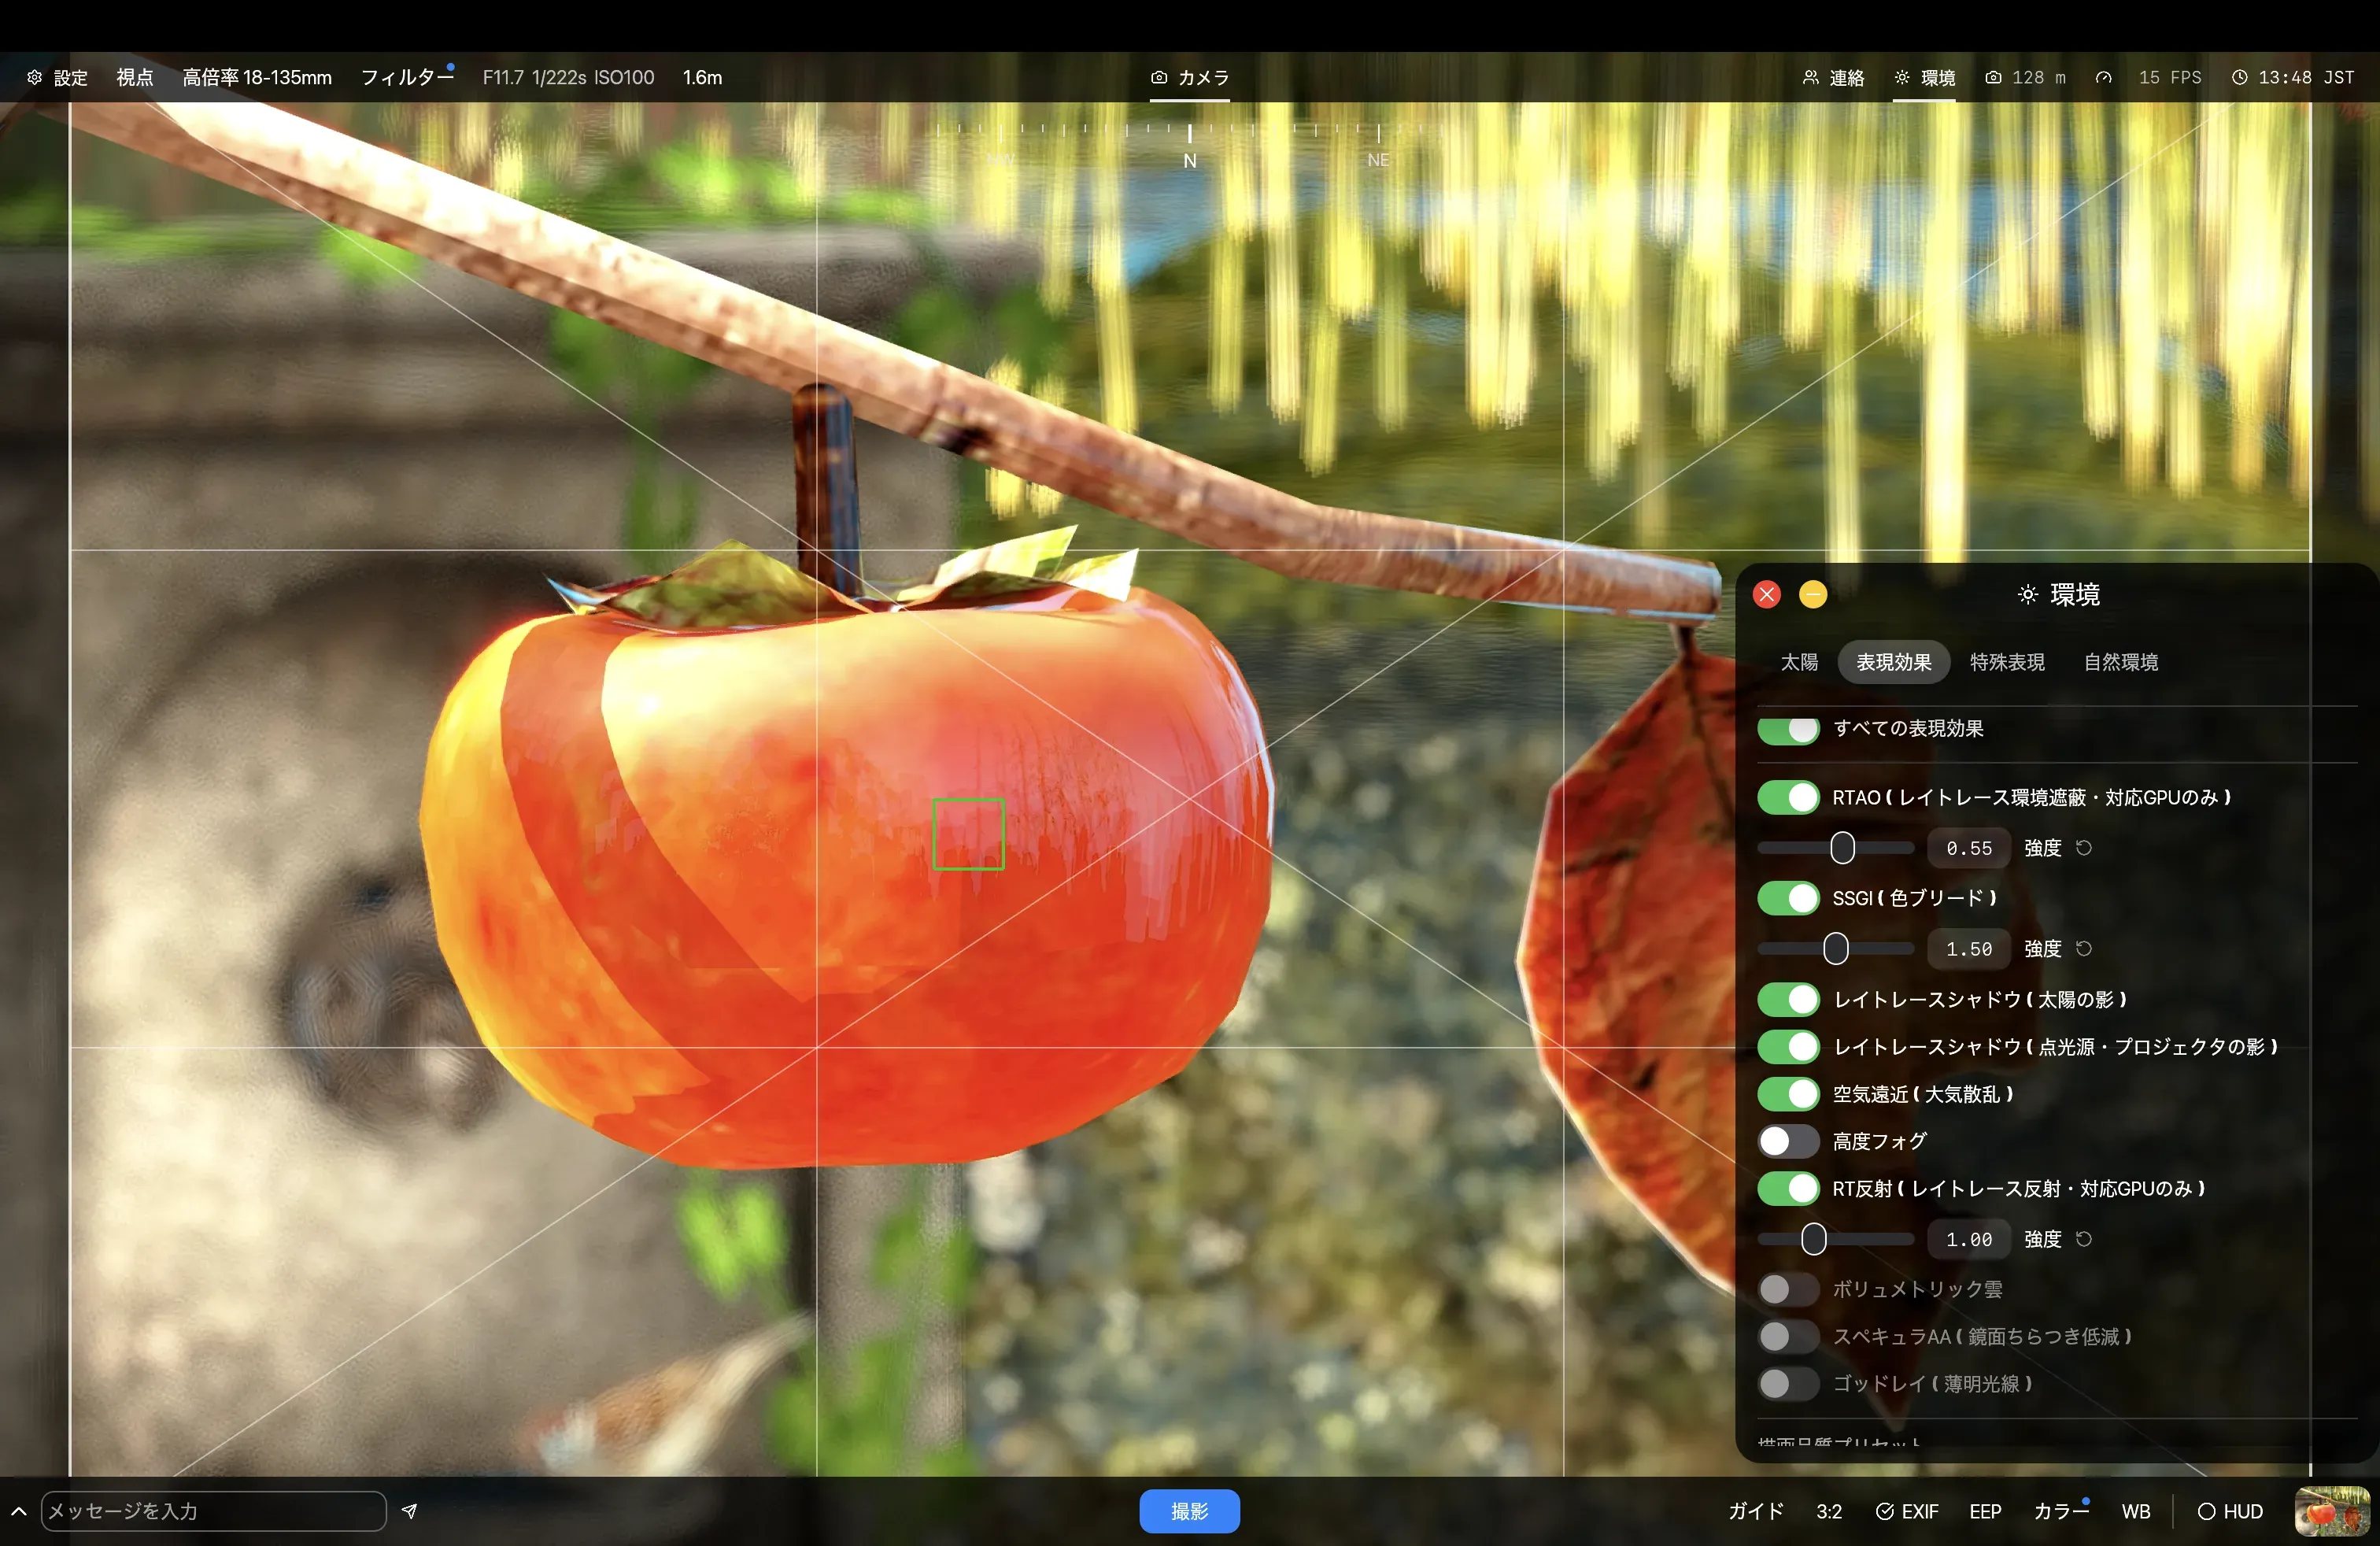Screen dimensions: 2380x1546
Task: Toggle RT反射 switch
Action: pos(1789,1188)
